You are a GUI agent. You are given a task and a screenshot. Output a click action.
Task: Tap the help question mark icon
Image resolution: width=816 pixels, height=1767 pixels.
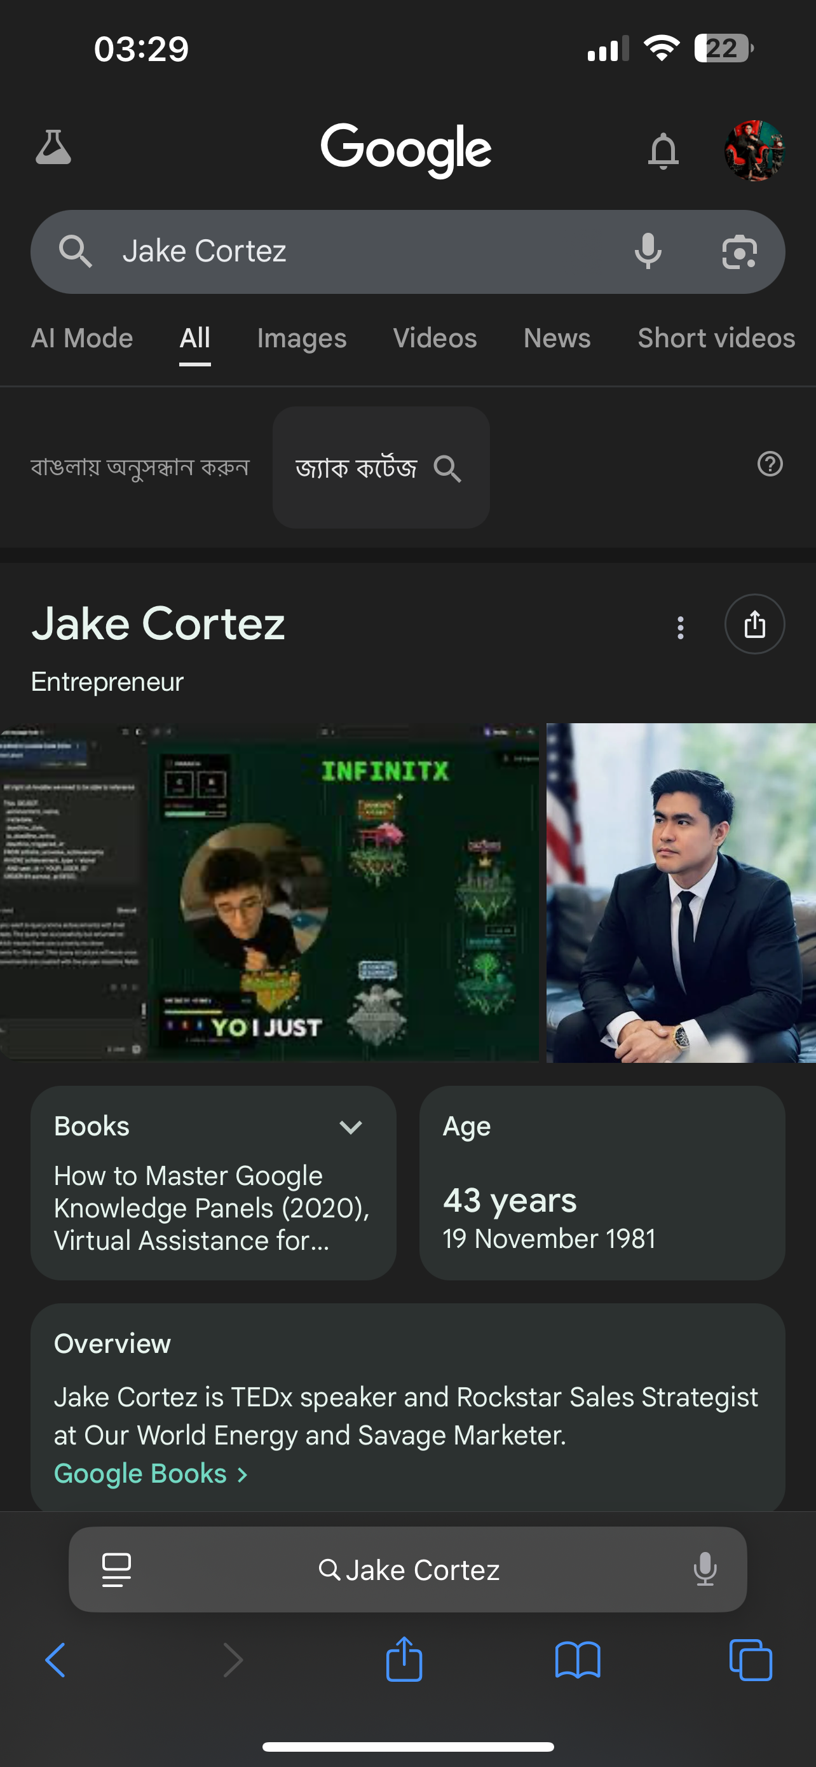(x=770, y=464)
